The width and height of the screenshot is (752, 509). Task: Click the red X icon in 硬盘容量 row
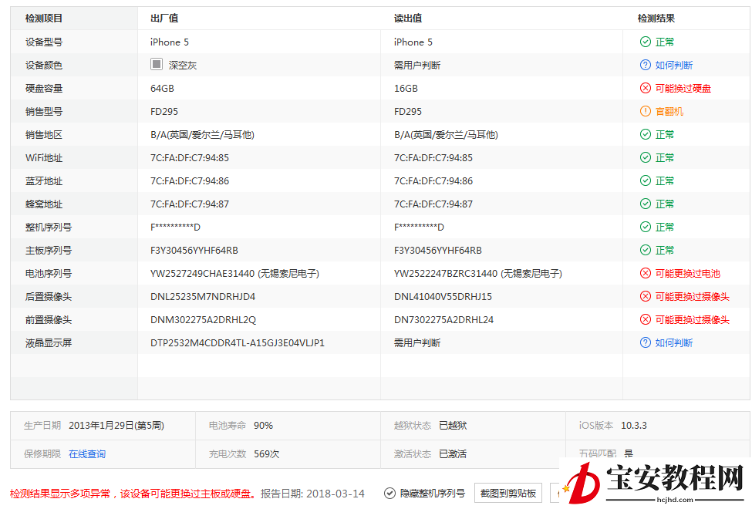click(x=645, y=88)
